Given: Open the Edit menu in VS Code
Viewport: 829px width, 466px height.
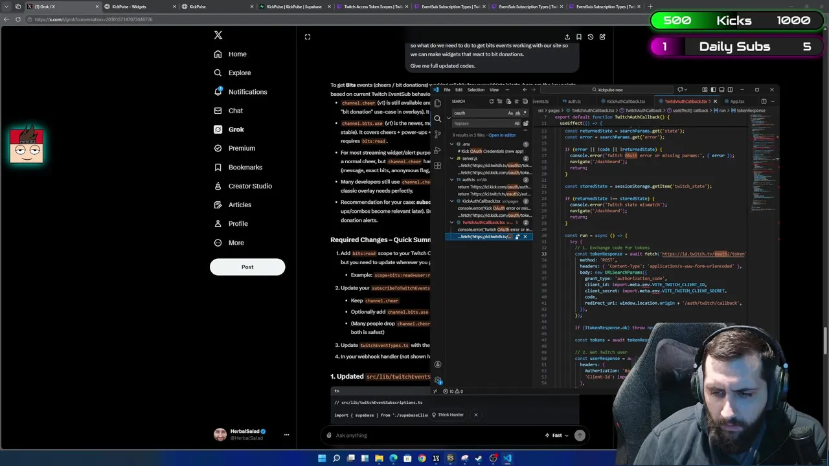Looking at the screenshot, I should [x=459, y=89].
